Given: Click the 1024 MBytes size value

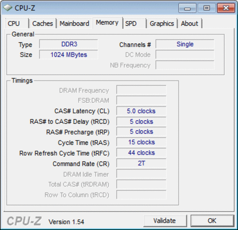Looking at the screenshot, I should pos(69,54).
